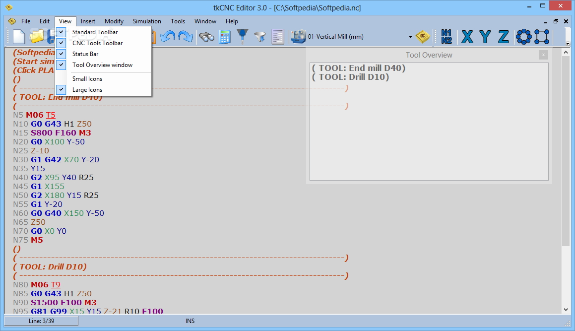This screenshot has height=331, width=575.
Task: Switch to Small Icons
Action: [103, 78]
